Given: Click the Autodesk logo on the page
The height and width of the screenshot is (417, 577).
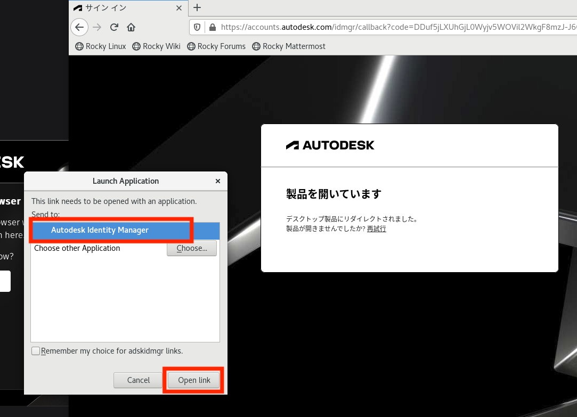Looking at the screenshot, I should click(x=330, y=144).
